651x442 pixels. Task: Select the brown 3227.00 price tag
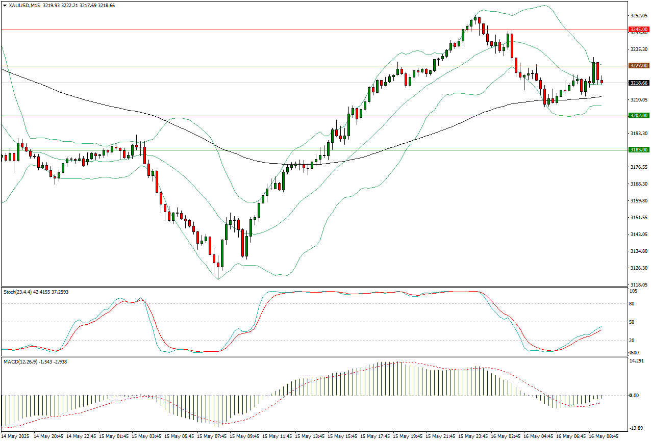coord(639,66)
